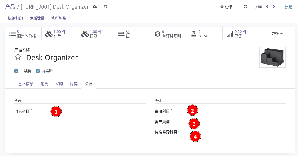Open the 动作 gear menu
Viewport: 298px width, 156px height.
[226, 7]
